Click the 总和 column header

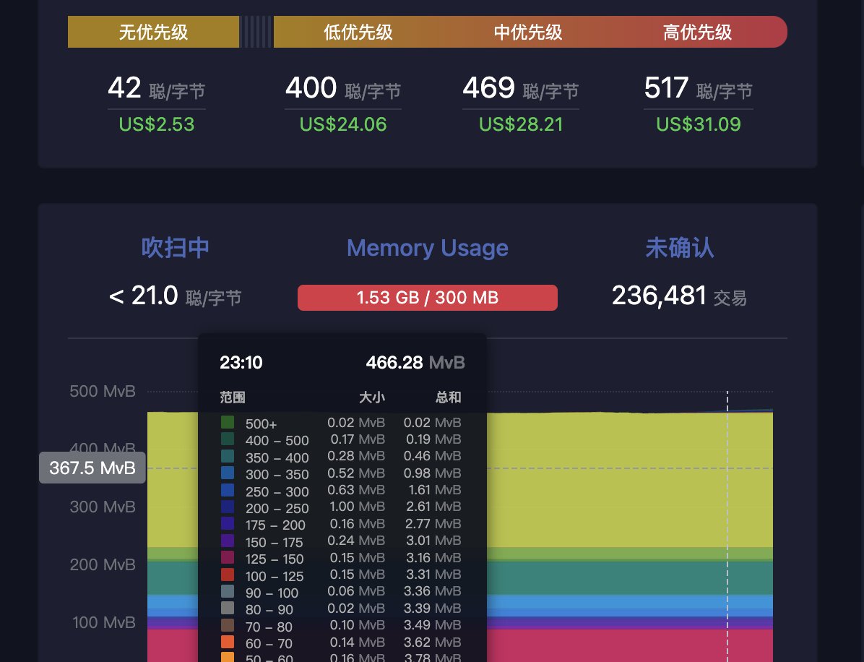(448, 397)
